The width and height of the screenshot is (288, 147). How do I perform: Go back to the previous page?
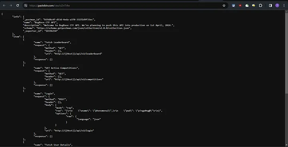point(4,6)
